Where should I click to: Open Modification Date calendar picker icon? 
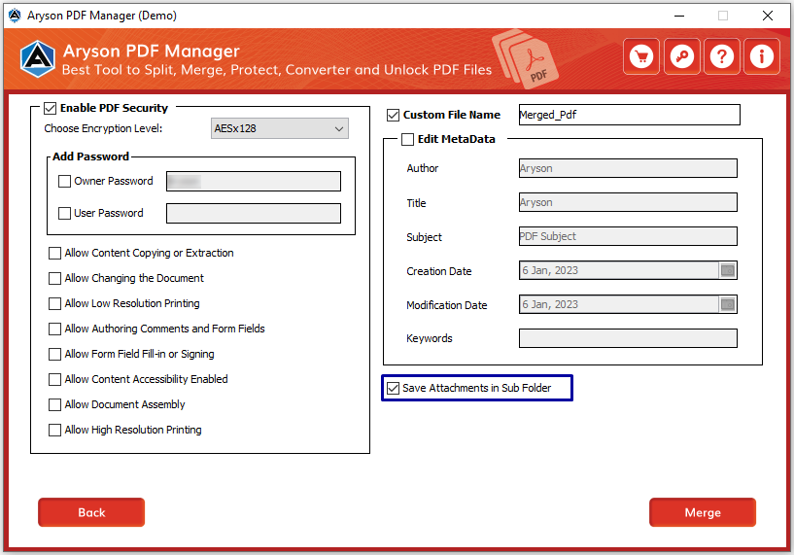click(x=728, y=304)
